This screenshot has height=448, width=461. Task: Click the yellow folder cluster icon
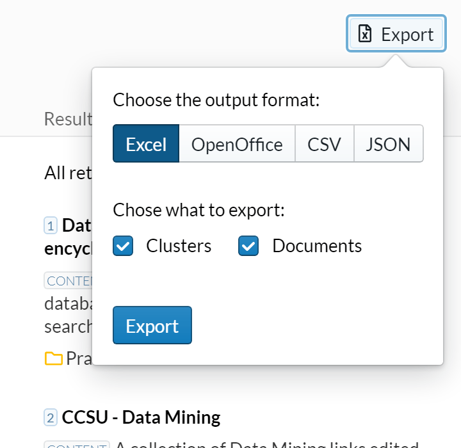click(x=54, y=358)
